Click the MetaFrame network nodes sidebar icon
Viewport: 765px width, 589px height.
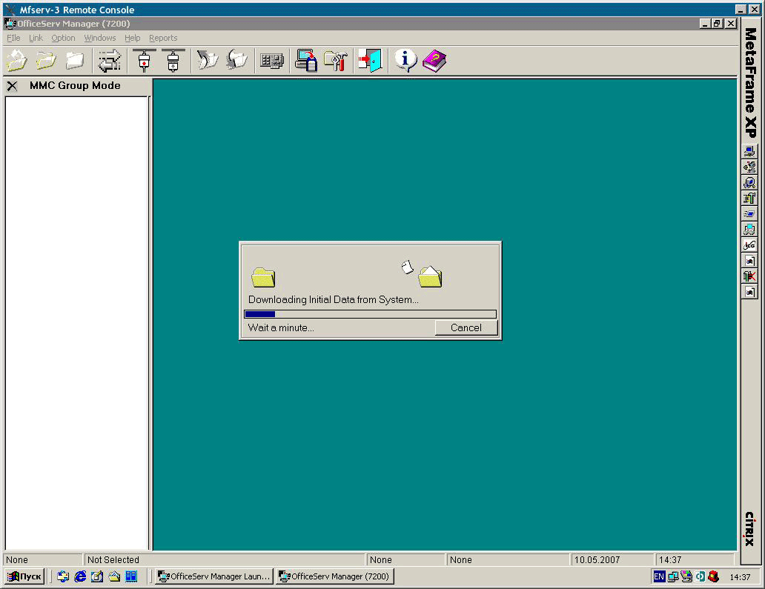click(750, 167)
